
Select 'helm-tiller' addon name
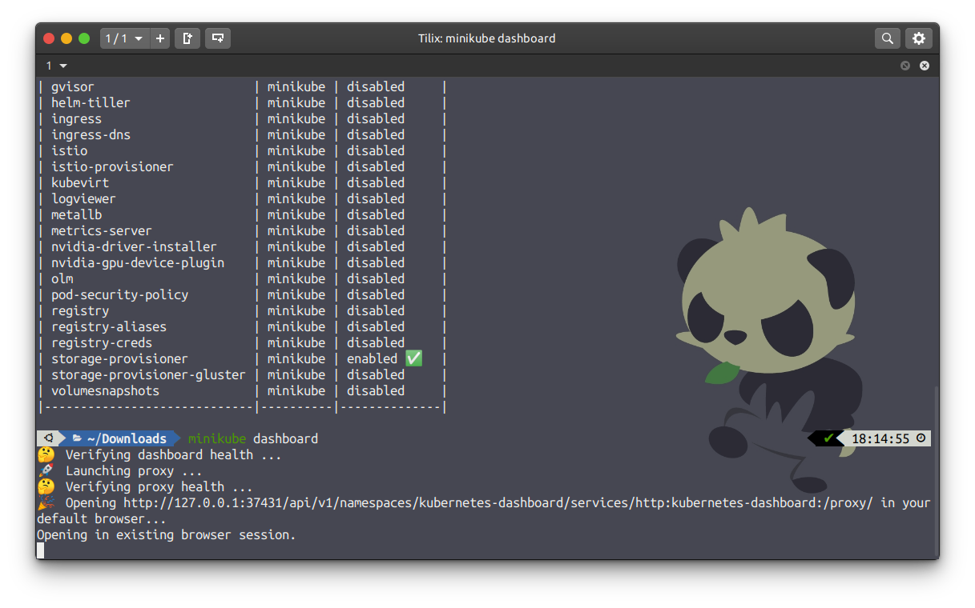coord(91,102)
